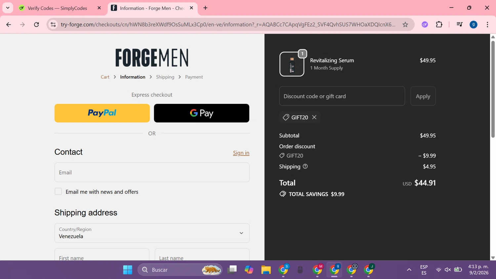Open the Chrome profile avatar
The height and width of the screenshot is (279, 496).
474,24
